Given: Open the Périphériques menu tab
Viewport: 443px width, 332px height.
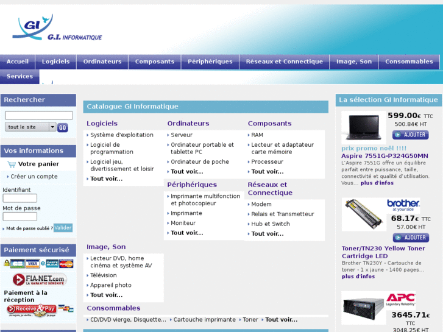Looking at the screenshot, I should tap(210, 62).
